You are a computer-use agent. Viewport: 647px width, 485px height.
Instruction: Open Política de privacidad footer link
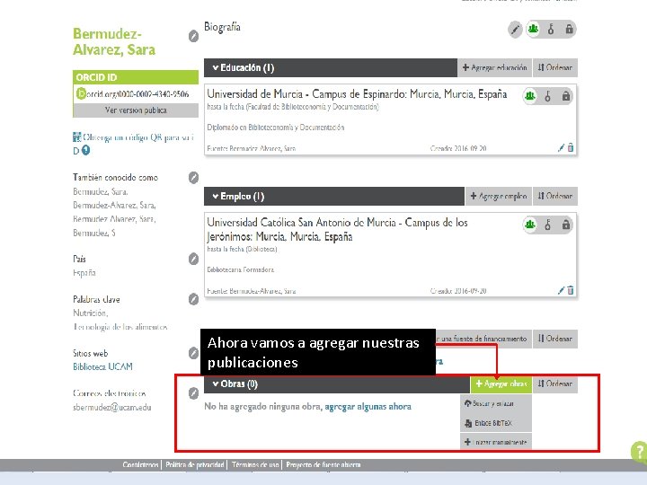point(195,465)
